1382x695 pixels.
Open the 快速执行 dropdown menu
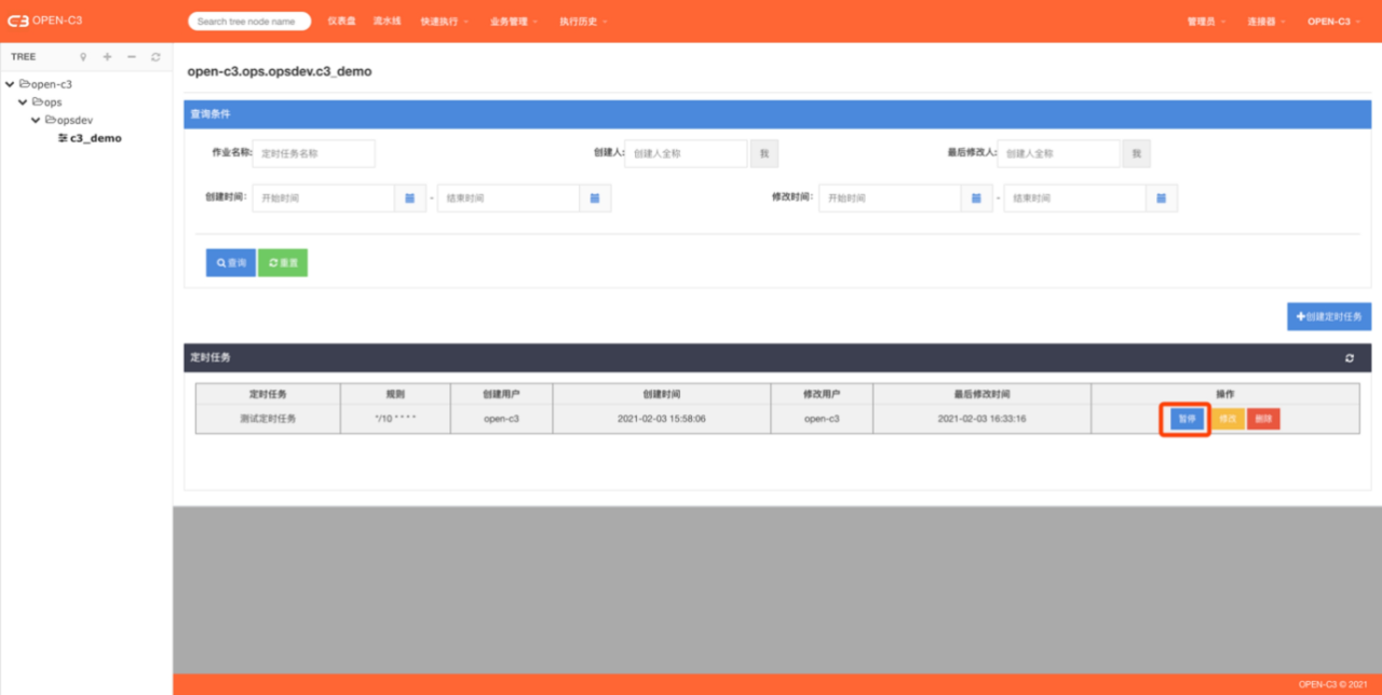pyautogui.click(x=444, y=22)
